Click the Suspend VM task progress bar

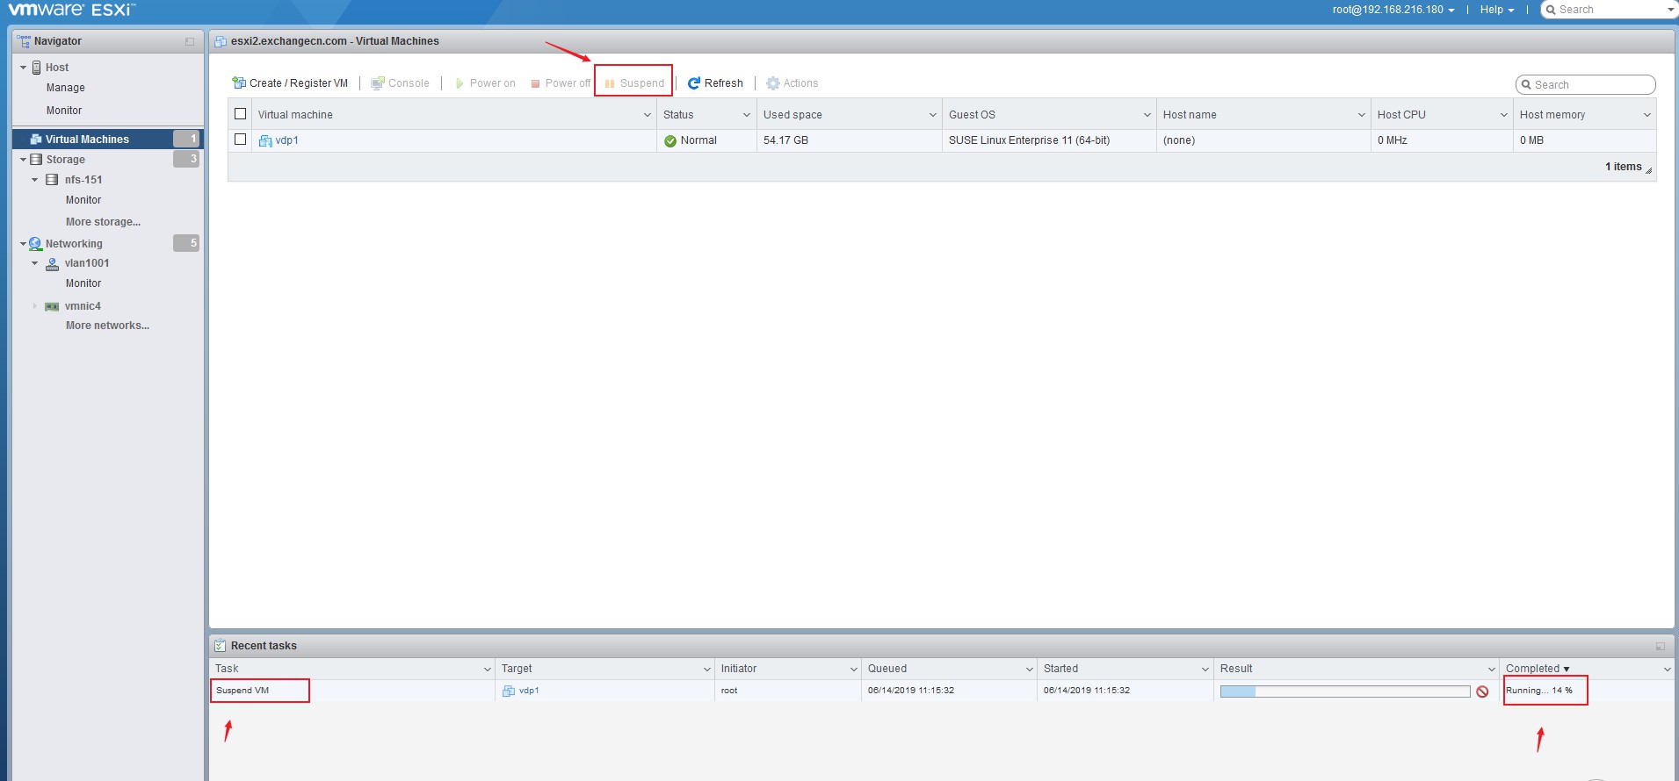(x=1345, y=691)
